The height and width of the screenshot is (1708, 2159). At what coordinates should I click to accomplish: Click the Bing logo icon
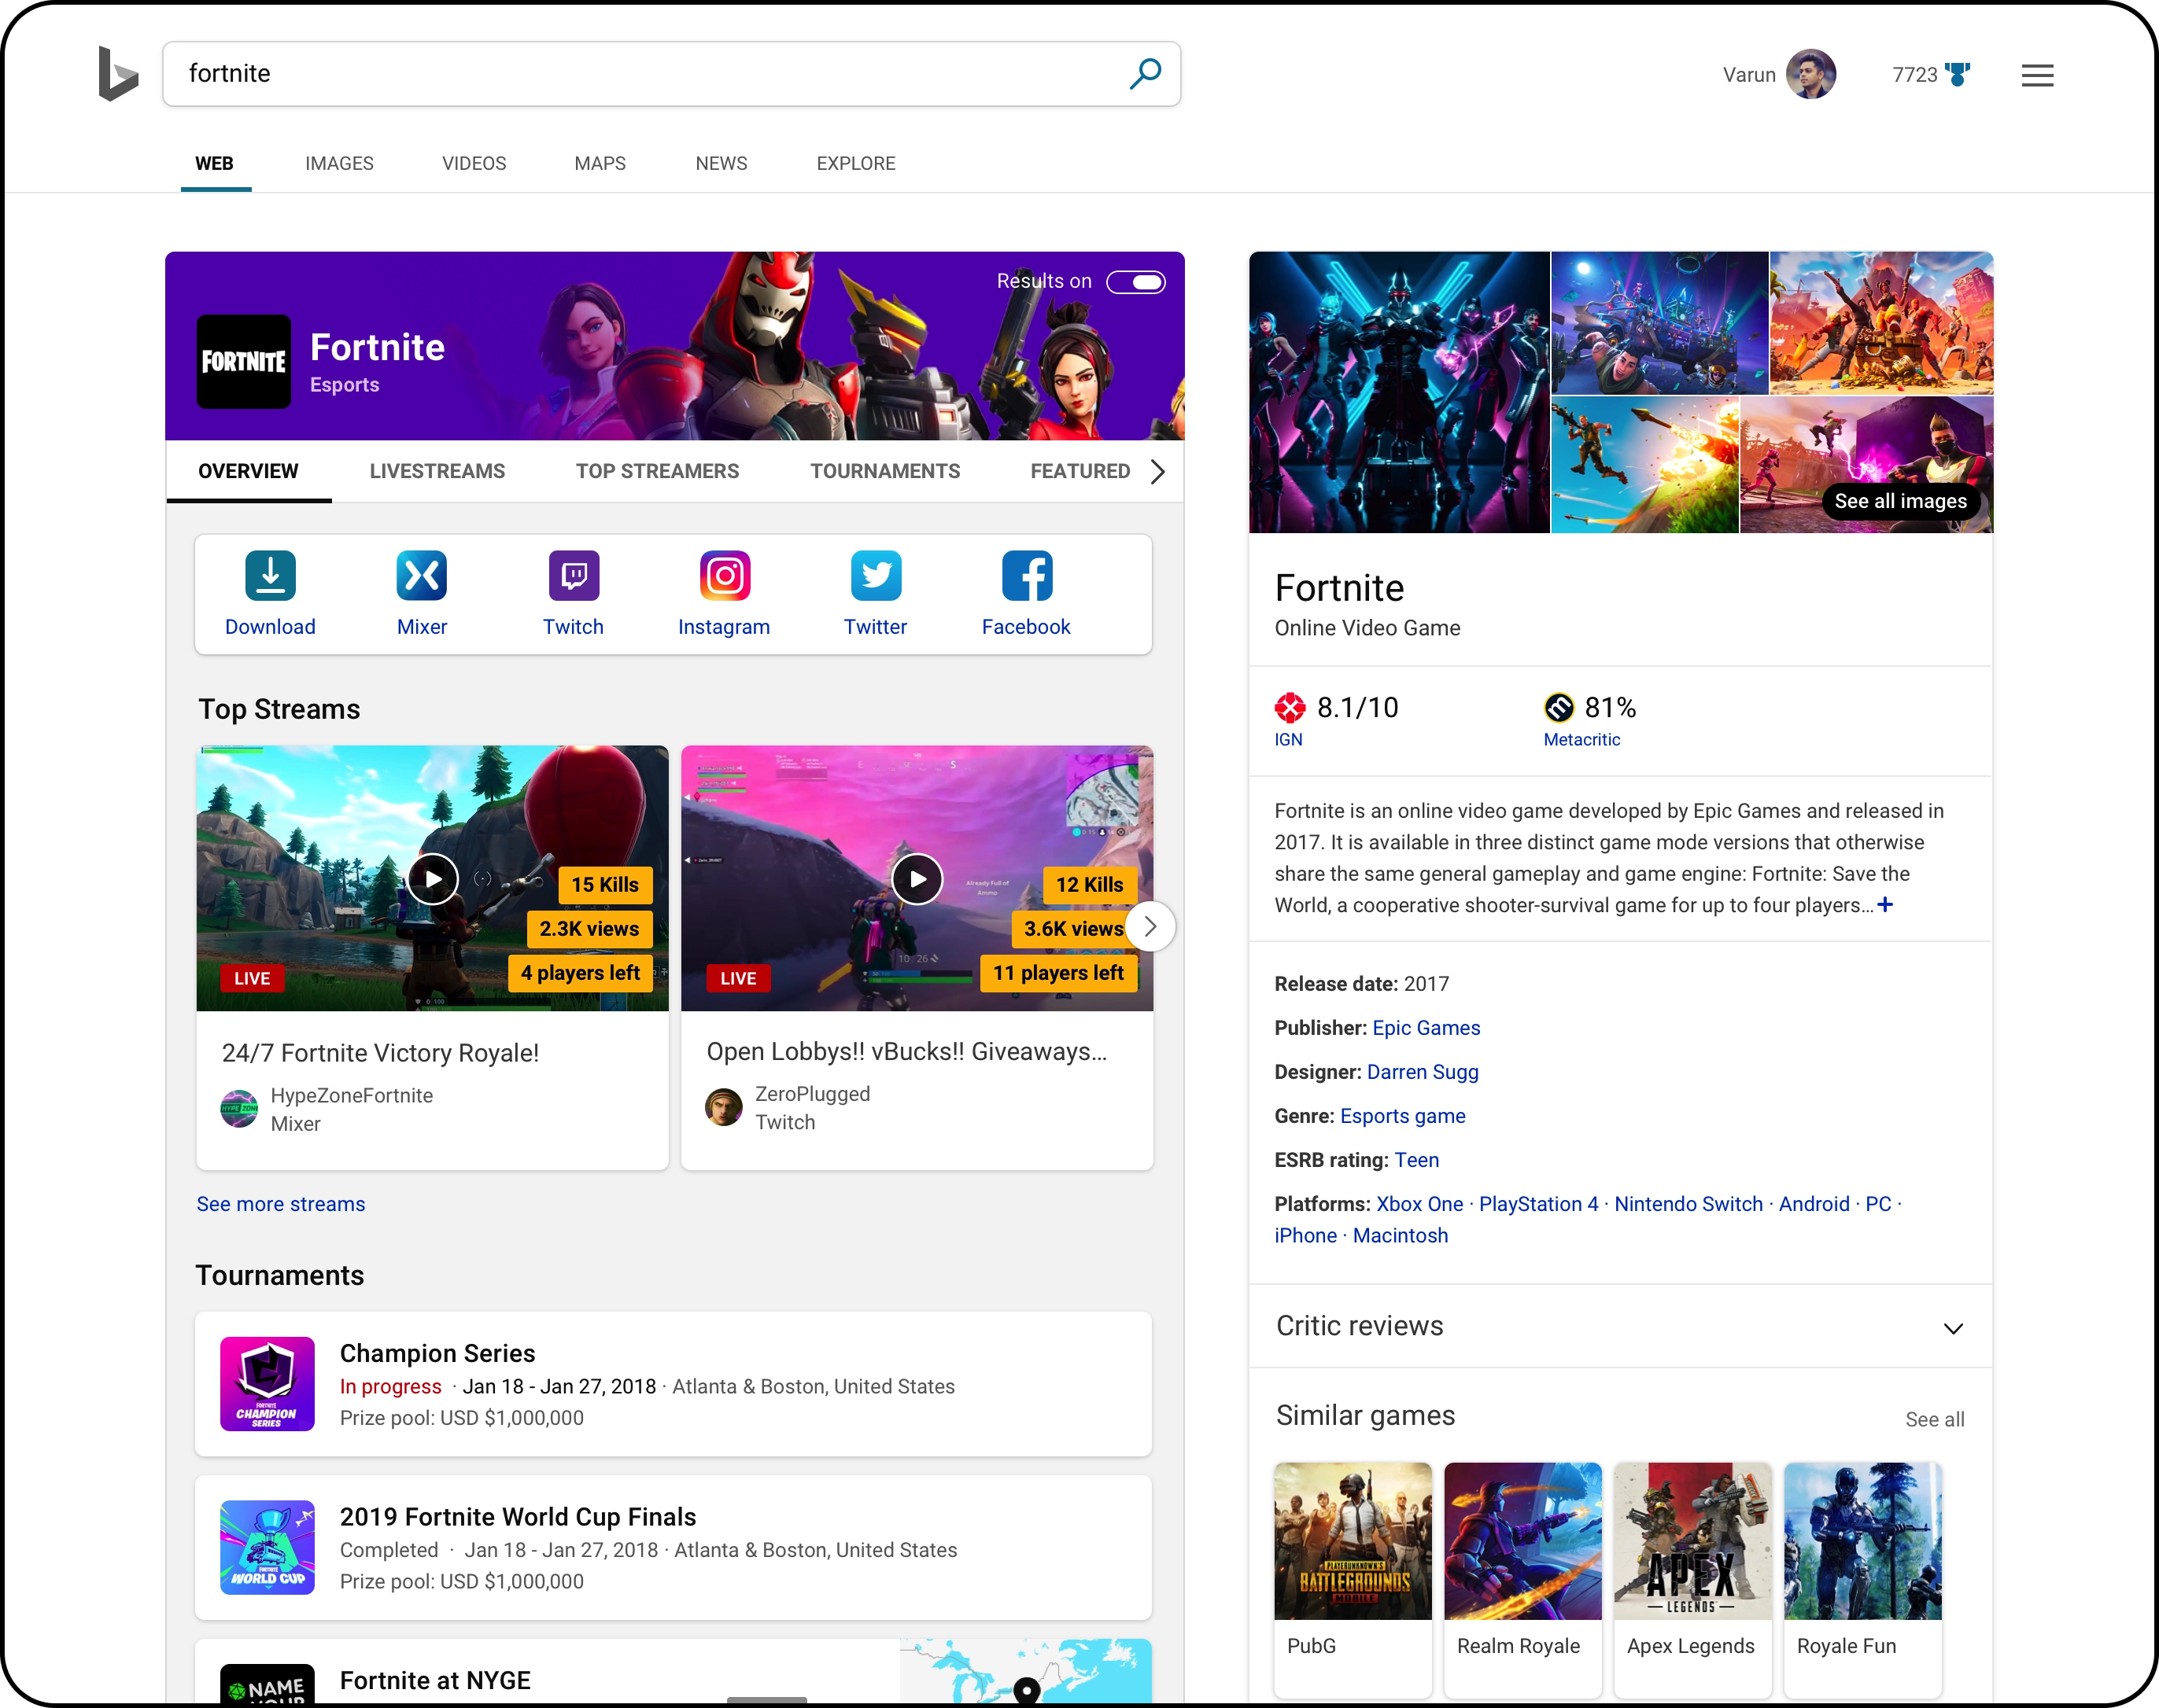[118, 74]
